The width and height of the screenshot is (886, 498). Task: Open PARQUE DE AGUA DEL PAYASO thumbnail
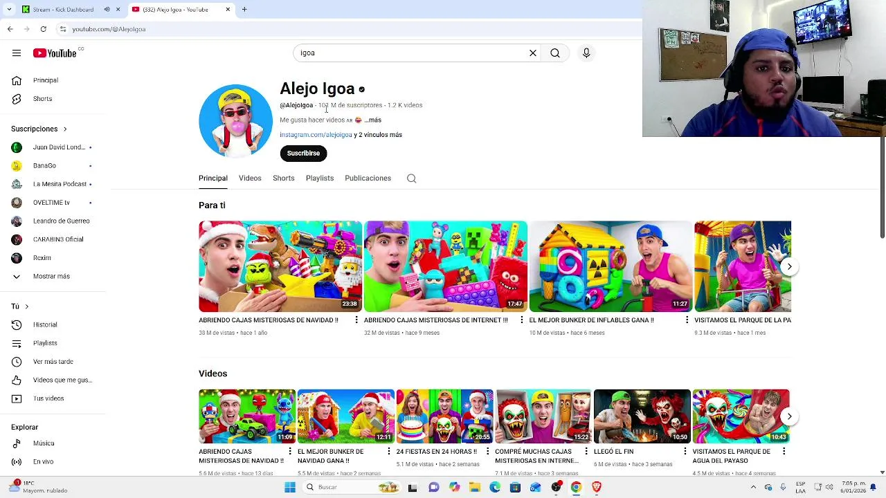point(741,416)
